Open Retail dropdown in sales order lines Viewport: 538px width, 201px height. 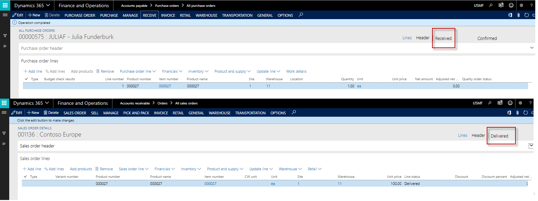pos(314,169)
